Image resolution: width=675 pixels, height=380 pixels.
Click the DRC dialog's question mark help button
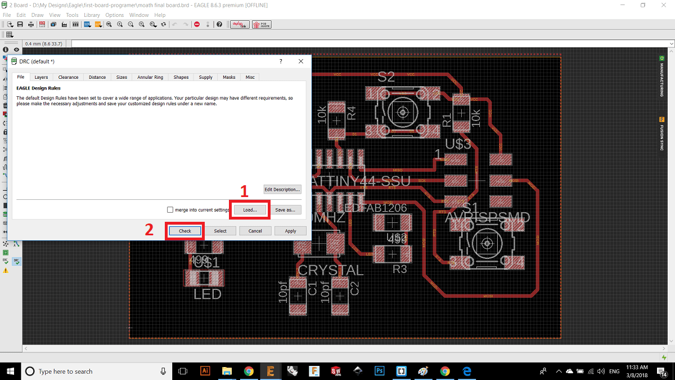281,61
